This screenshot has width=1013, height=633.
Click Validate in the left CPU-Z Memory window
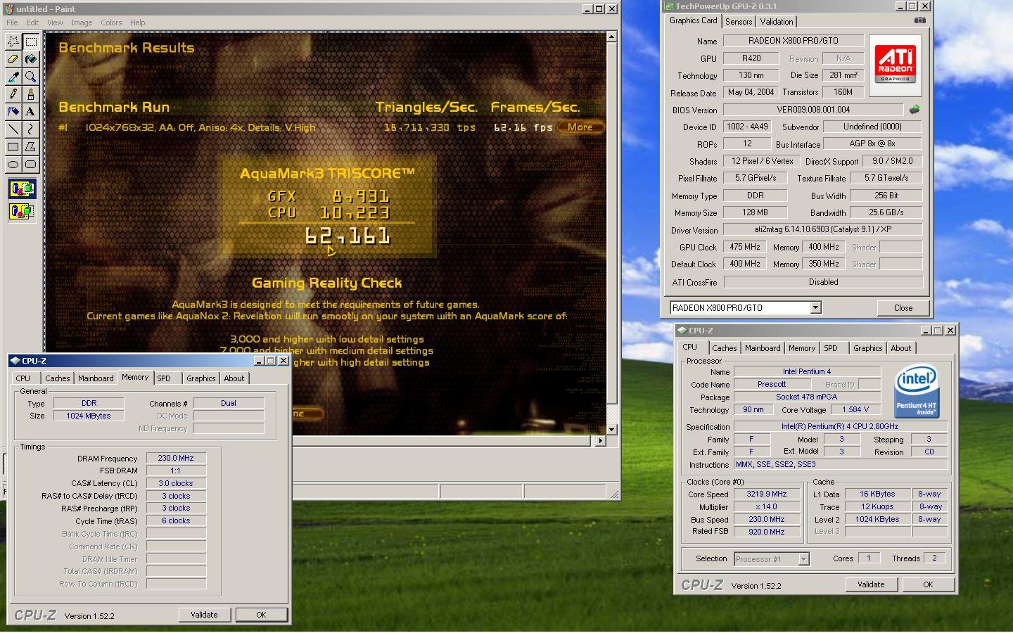click(204, 615)
